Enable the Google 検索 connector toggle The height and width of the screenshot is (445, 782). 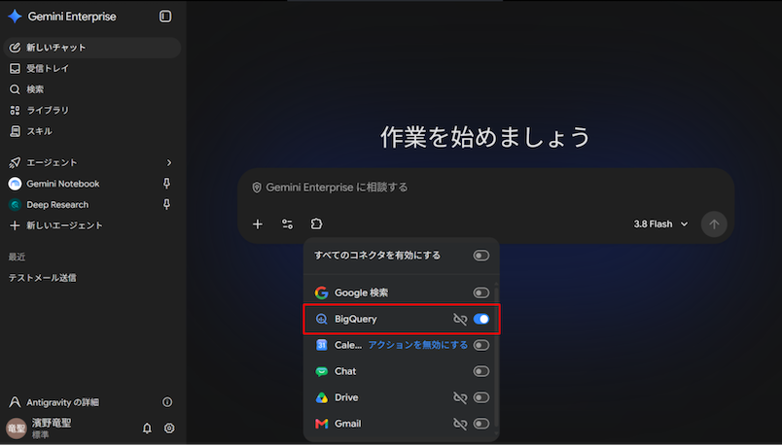[x=481, y=293]
